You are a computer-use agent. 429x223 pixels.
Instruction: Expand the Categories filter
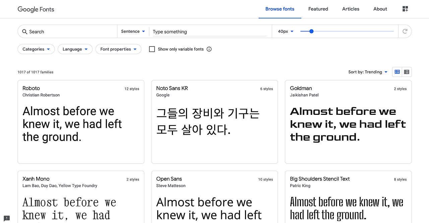[36, 49]
